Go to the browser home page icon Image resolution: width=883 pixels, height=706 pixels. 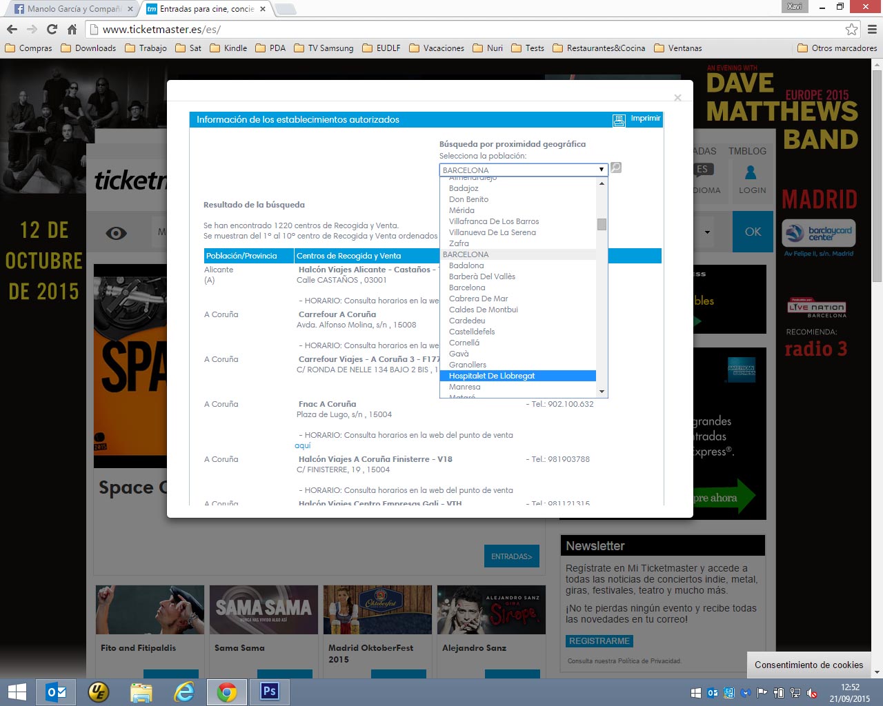[72, 29]
